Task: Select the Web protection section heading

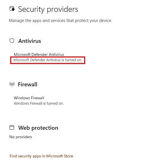Action: coord(38,128)
